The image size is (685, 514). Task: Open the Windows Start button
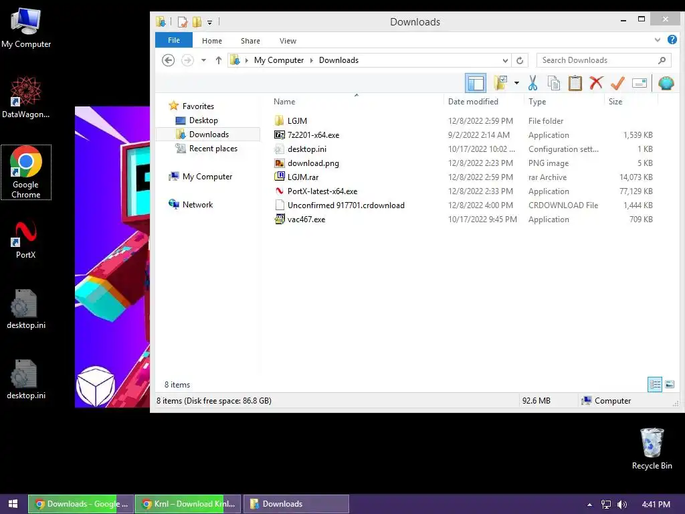[x=13, y=504]
